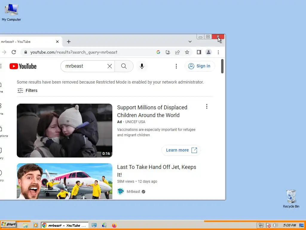Viewport: 306px width, 230px height.
Task: Click the security alert tray icon
Action: click(268, 225)
